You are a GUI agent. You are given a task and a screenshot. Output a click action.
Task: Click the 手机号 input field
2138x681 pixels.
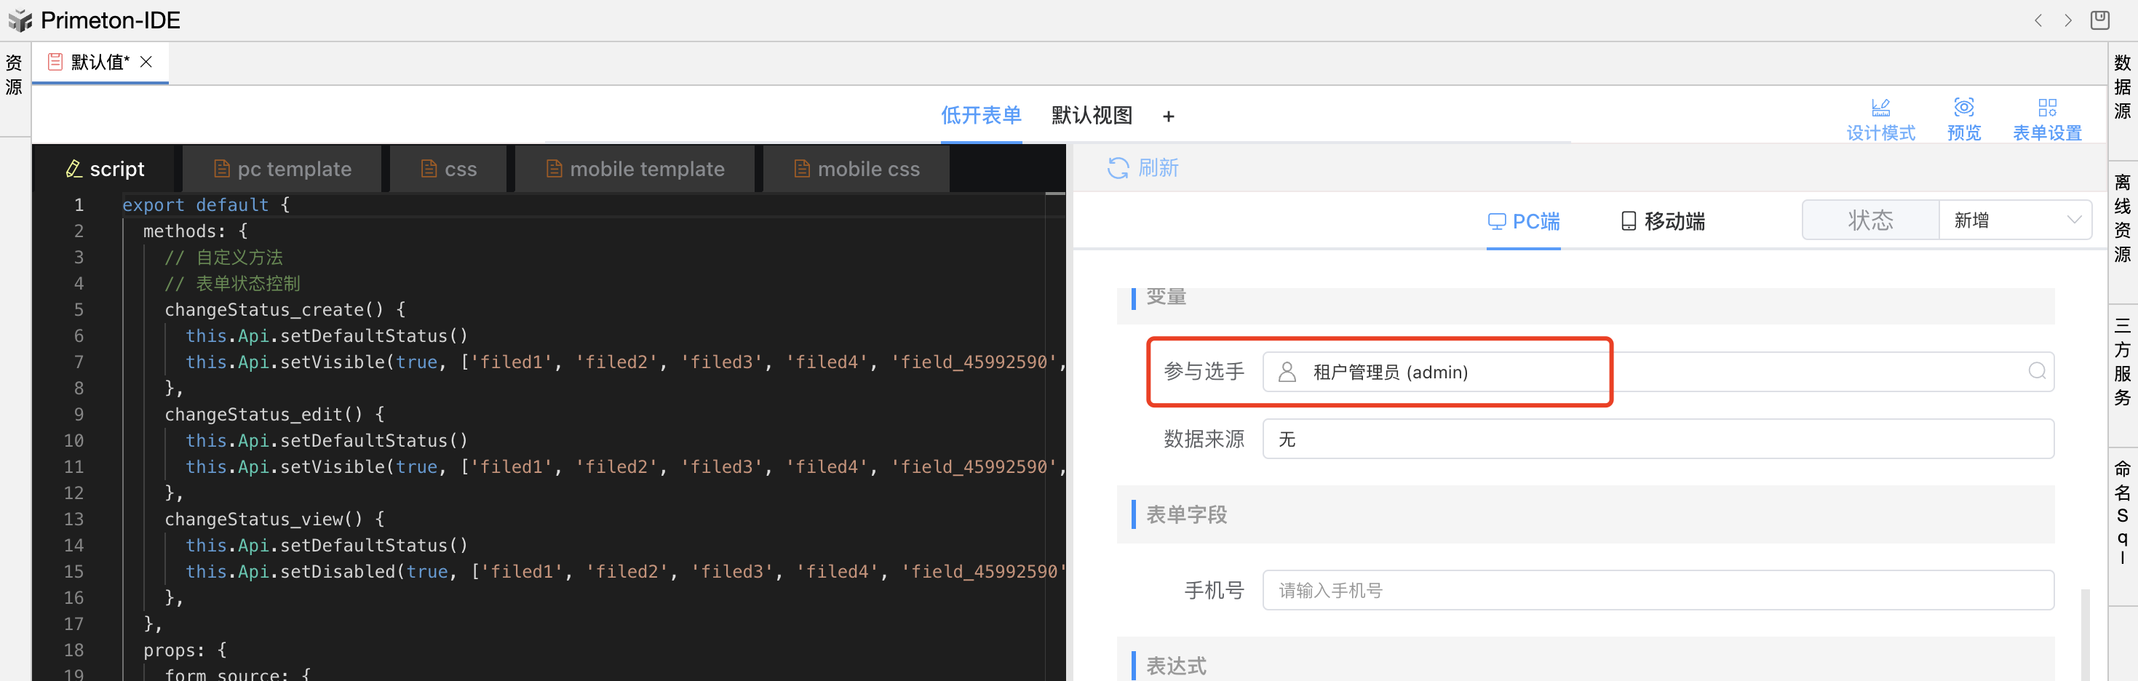[1656, 590]
